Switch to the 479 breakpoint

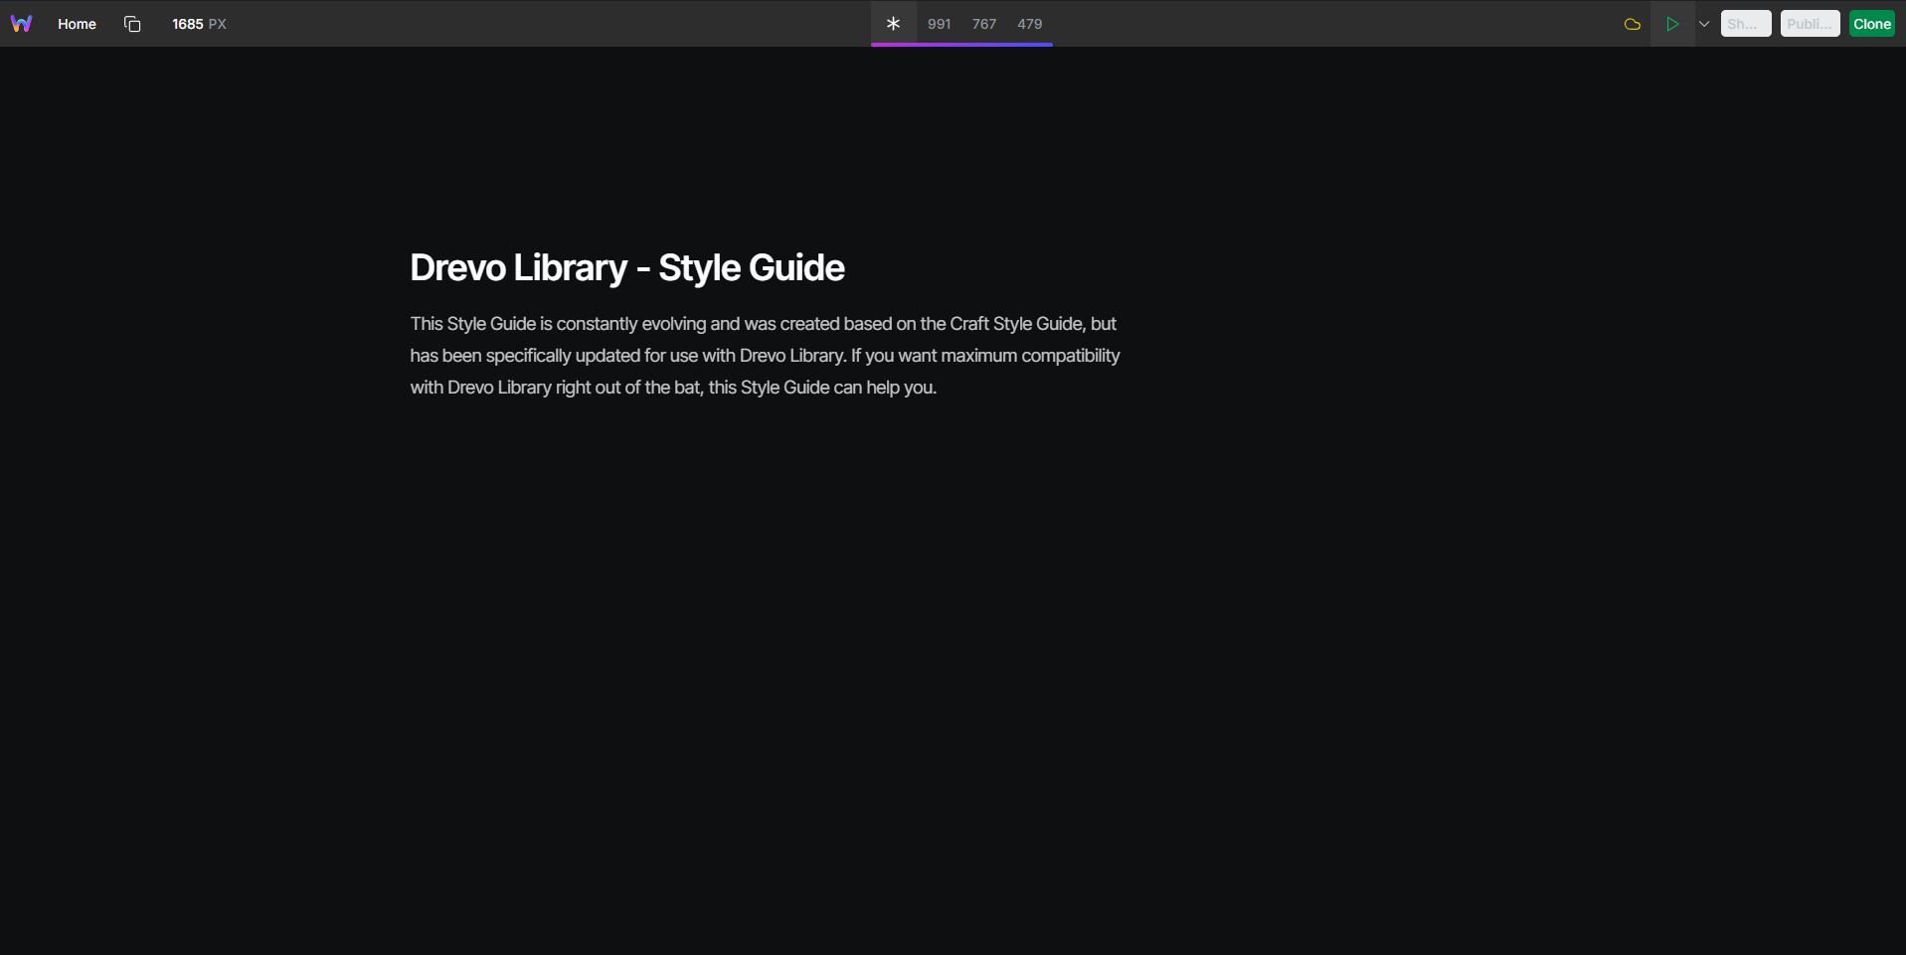click(x=1029, y=24)
